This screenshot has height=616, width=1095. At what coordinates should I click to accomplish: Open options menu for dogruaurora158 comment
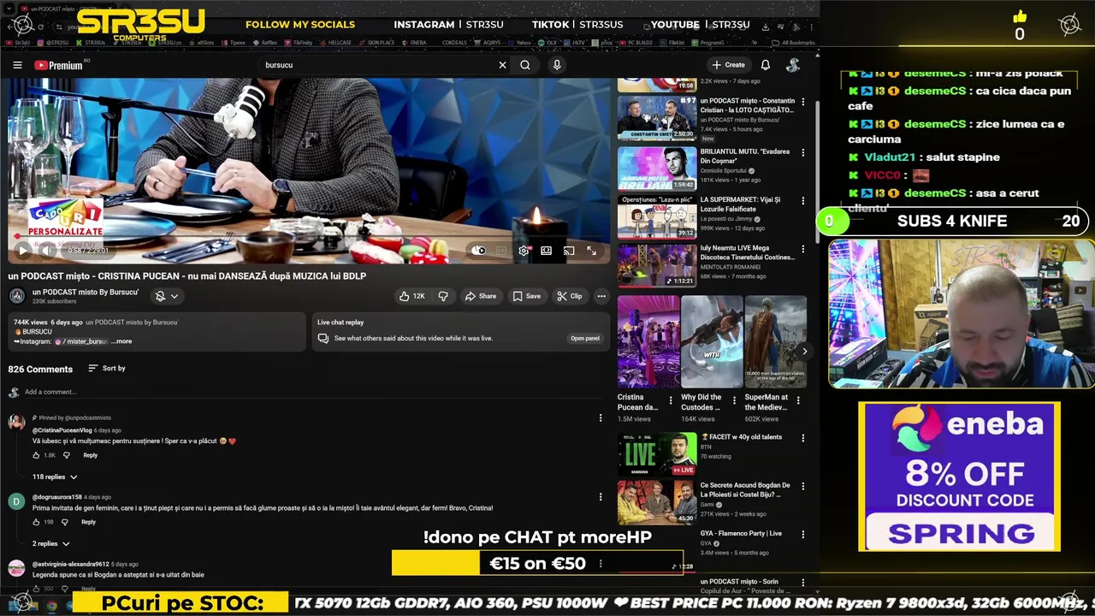pos(601,496)
